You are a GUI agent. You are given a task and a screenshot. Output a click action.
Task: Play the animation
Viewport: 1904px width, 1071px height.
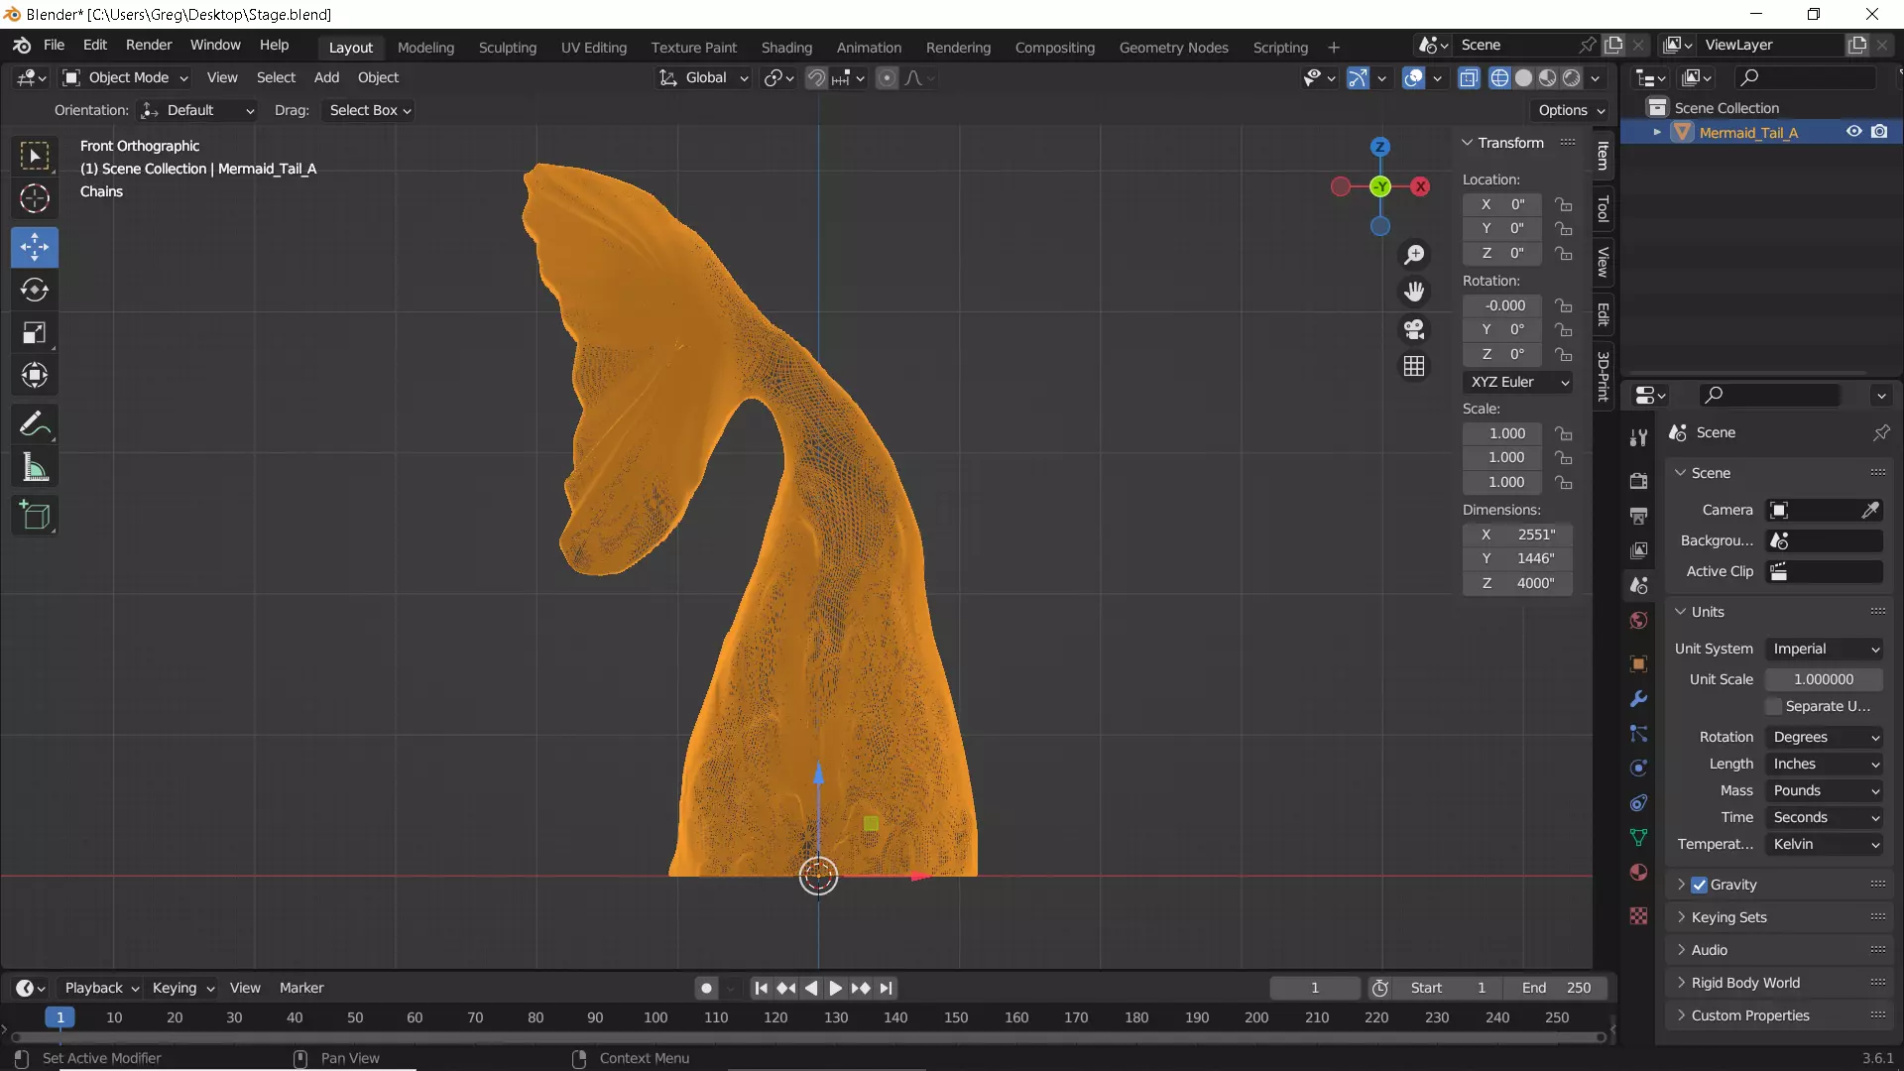pos(835,988)
